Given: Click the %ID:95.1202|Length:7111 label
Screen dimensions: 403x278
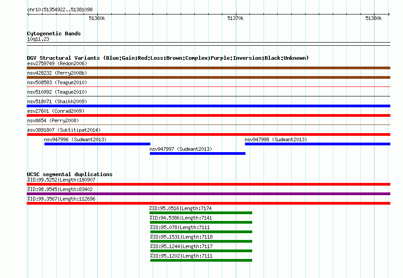Looking at the screenshot, I should point(182,256).
